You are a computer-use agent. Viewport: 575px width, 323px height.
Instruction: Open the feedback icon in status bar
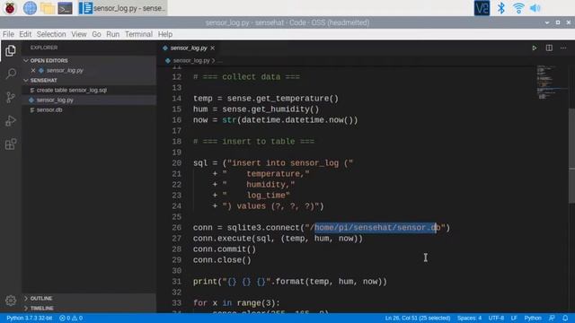(552, 318)
